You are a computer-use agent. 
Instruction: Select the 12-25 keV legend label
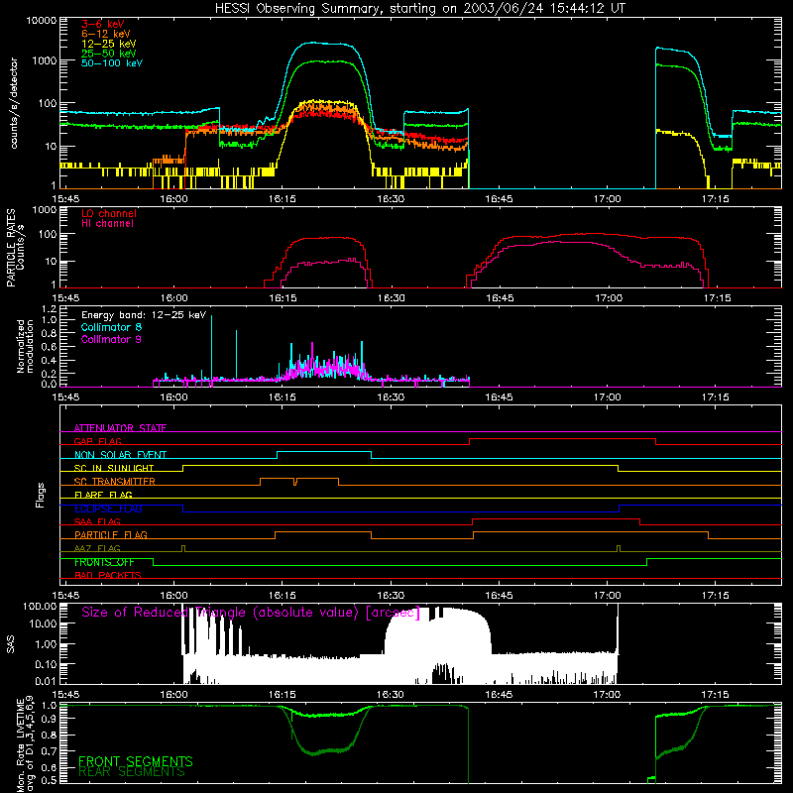tap(109, 44)
